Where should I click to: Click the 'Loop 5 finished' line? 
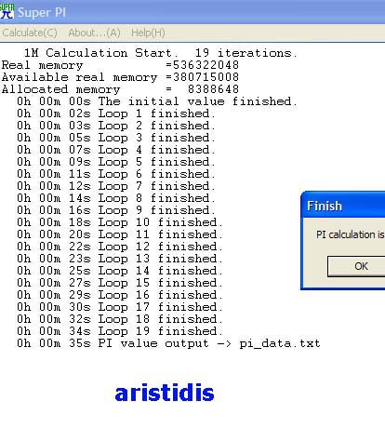click(116, 162)
